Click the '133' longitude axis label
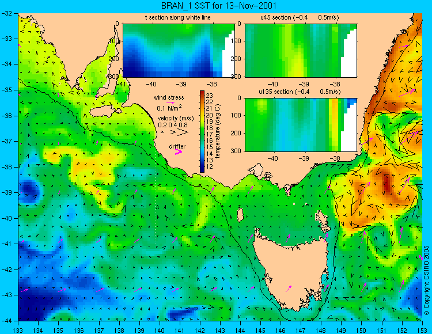Viewport: 432px width, 334px height. point(18,331)
